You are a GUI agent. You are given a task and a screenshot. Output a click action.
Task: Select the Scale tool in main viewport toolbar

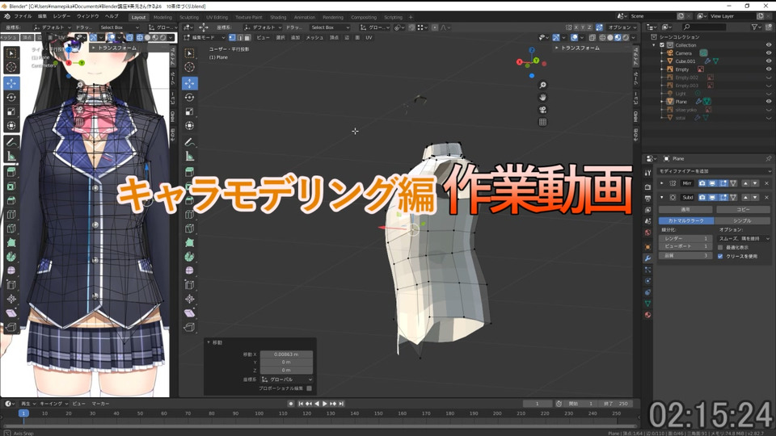[189, 111]
